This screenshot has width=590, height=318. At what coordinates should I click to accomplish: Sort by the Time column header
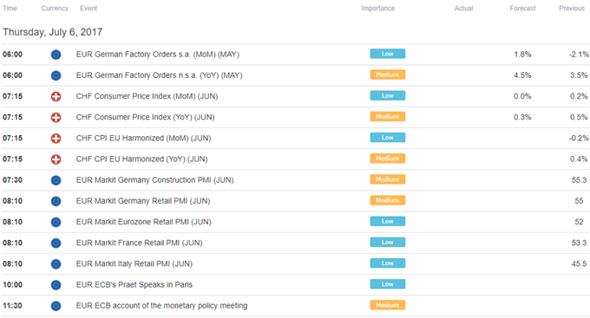click(10, 9)
